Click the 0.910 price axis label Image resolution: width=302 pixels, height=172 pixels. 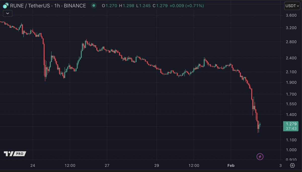[x=291, y=160]
